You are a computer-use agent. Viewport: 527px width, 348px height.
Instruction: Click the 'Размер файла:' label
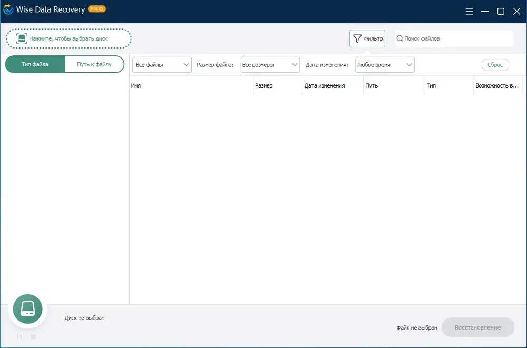(215, 65)
